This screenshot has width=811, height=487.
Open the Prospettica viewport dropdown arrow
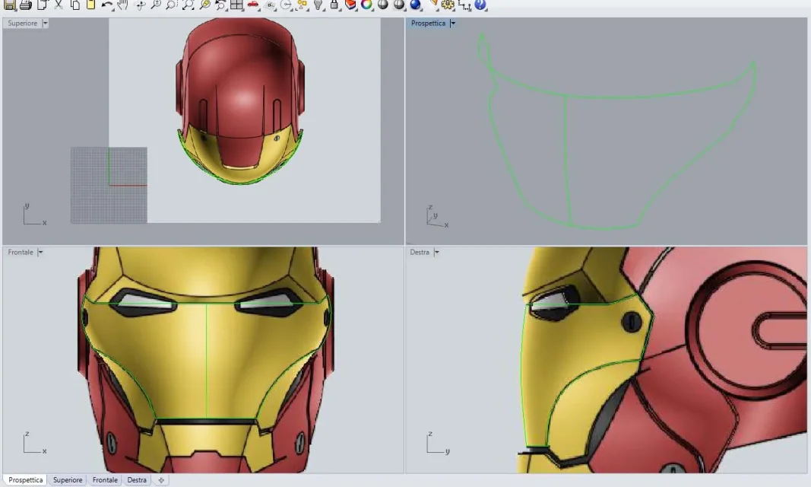tap(452, 24)
